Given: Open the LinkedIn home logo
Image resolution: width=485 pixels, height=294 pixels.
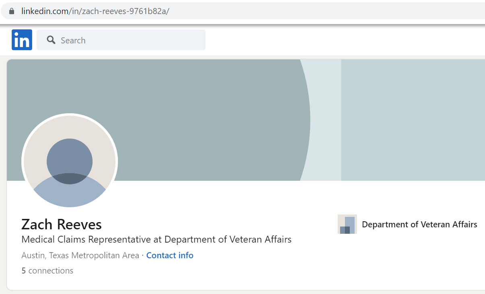Looking at the screenshot, I should (x=22, y=40).
